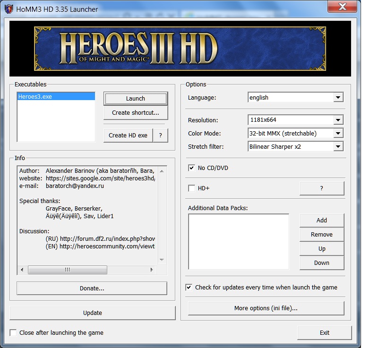
Task: Uncheck the No CD/DVD checkbox
Action: [x=191, y=168]
